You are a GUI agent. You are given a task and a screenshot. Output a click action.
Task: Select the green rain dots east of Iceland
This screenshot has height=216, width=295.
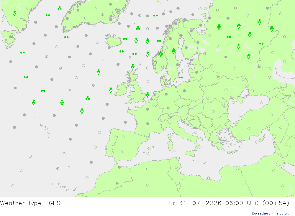pyautogui.click(x=125, y=39)
